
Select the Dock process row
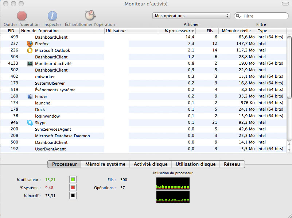coord(143,110)
